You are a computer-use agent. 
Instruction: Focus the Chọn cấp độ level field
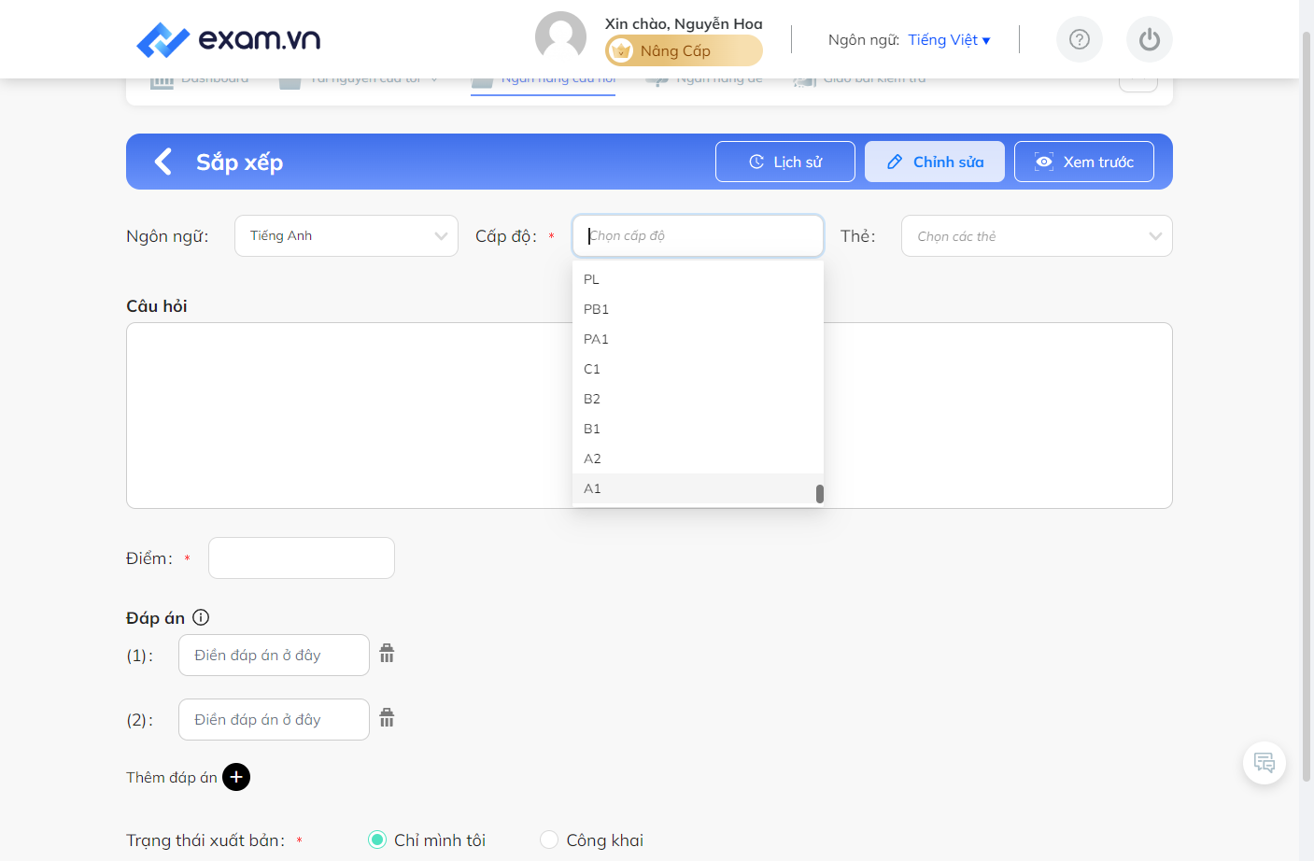[x=698, y=236]
